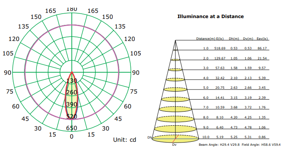Viewport: 288px width, 155px height.
Task: Click the Dh value 3.68
Action: coord(234,107)
